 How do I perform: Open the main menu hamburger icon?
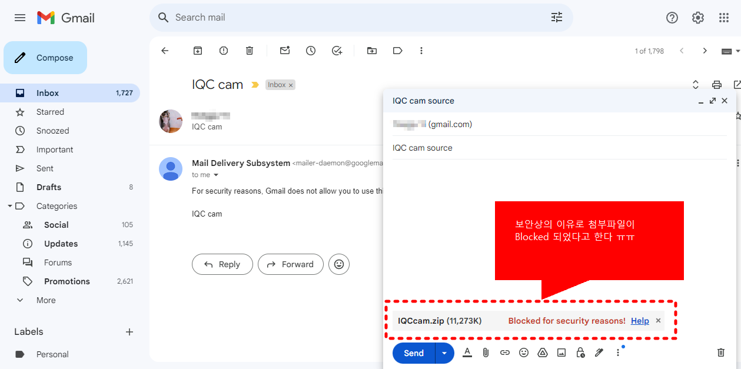click(20, 18)
